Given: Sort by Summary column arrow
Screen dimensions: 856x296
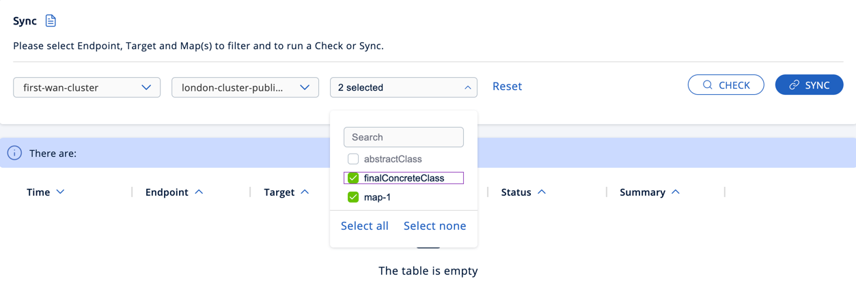Looking at the screenshot, I should tap(676, 192).
